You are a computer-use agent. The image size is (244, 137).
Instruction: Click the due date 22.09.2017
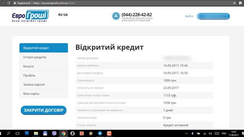171,88
